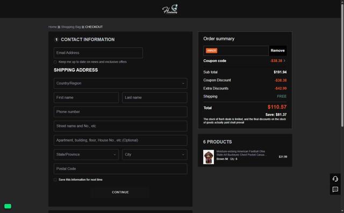This screenshot has height=213, width=344.
Task: Click the orange coupon tag in coupon box
Action: pyautogui.click(x=211, y=51)
